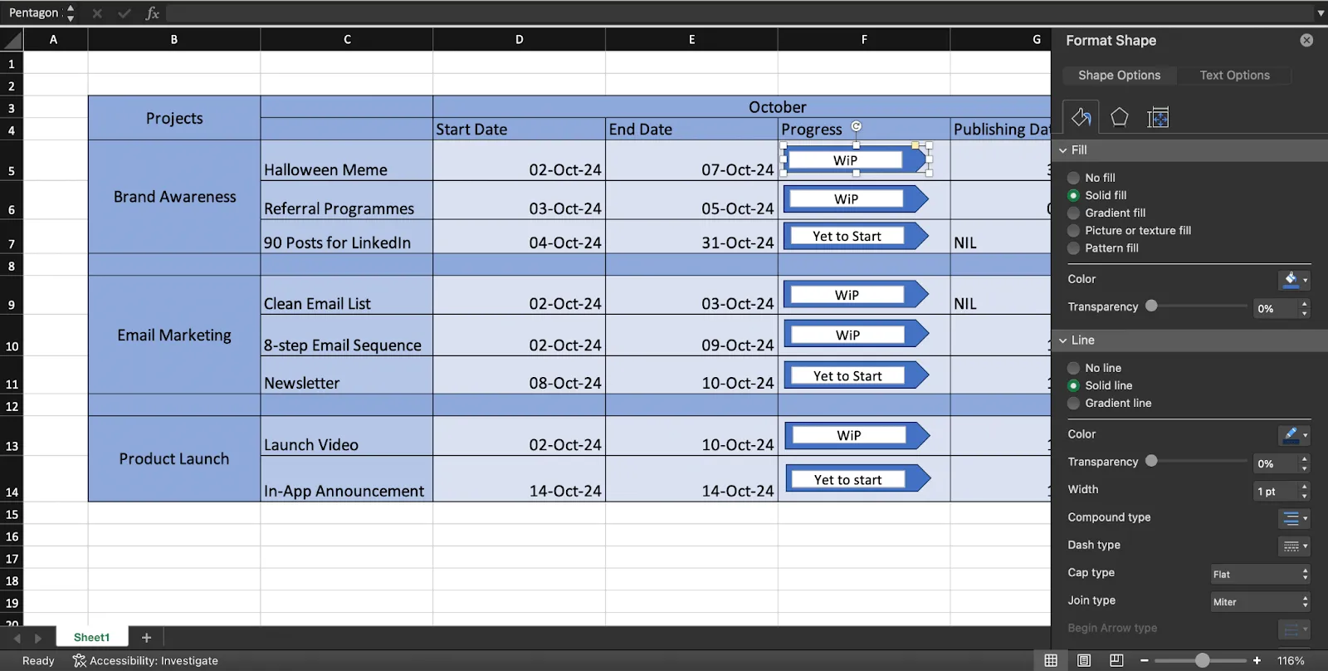Image resolution: width=1328 pixels, height=671 pixels.
Task: Open the Join type Miter dropdown
Action: coord(1260,602)
